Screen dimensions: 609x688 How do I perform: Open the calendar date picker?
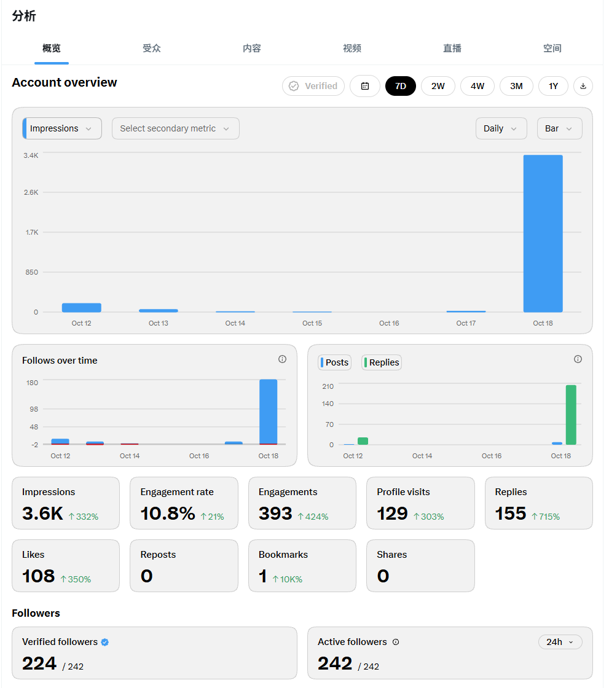tap(365, 86)
